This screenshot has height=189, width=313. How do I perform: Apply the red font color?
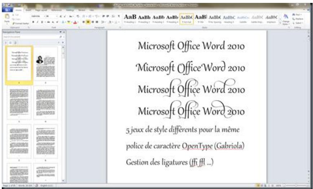click(75, 22)
